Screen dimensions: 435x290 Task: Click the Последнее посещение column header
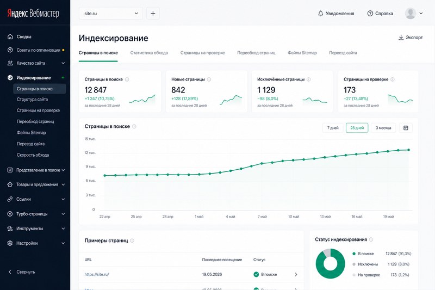(222, 260)
